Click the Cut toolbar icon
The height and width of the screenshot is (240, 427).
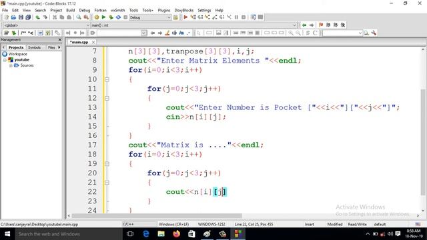pyautogui.click(x=55, y=17)
